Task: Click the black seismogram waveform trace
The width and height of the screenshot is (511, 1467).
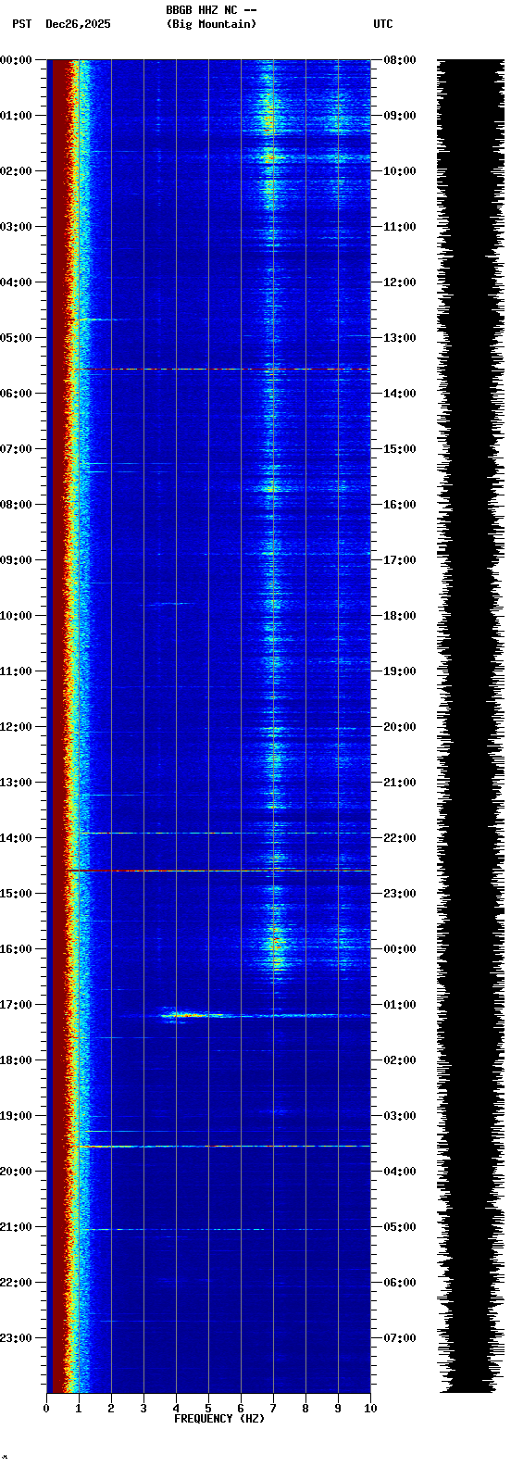Action: [470, 726]
